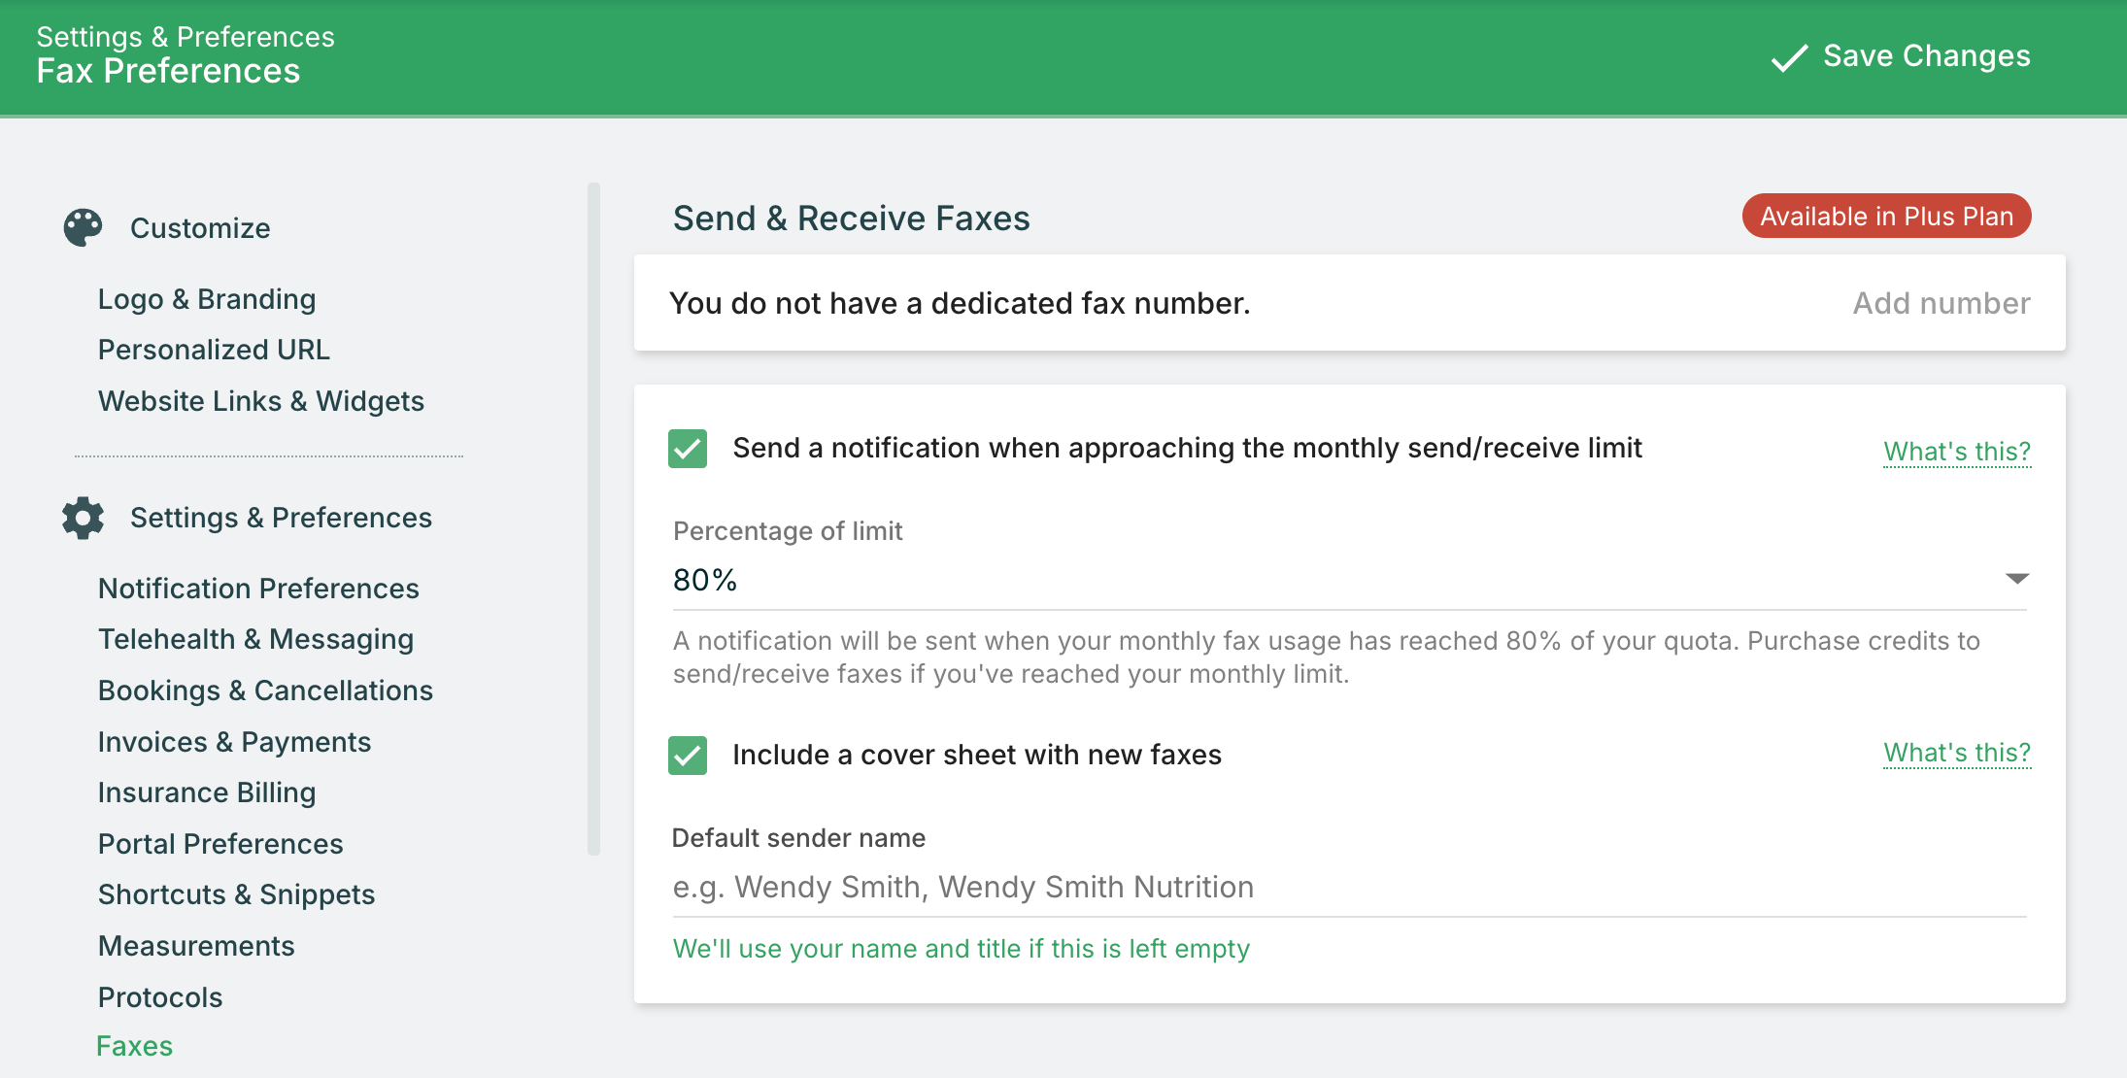Screen dimensions: 2127x1078
Task: Click the Save Changes button
Action: click(1901, 56)
